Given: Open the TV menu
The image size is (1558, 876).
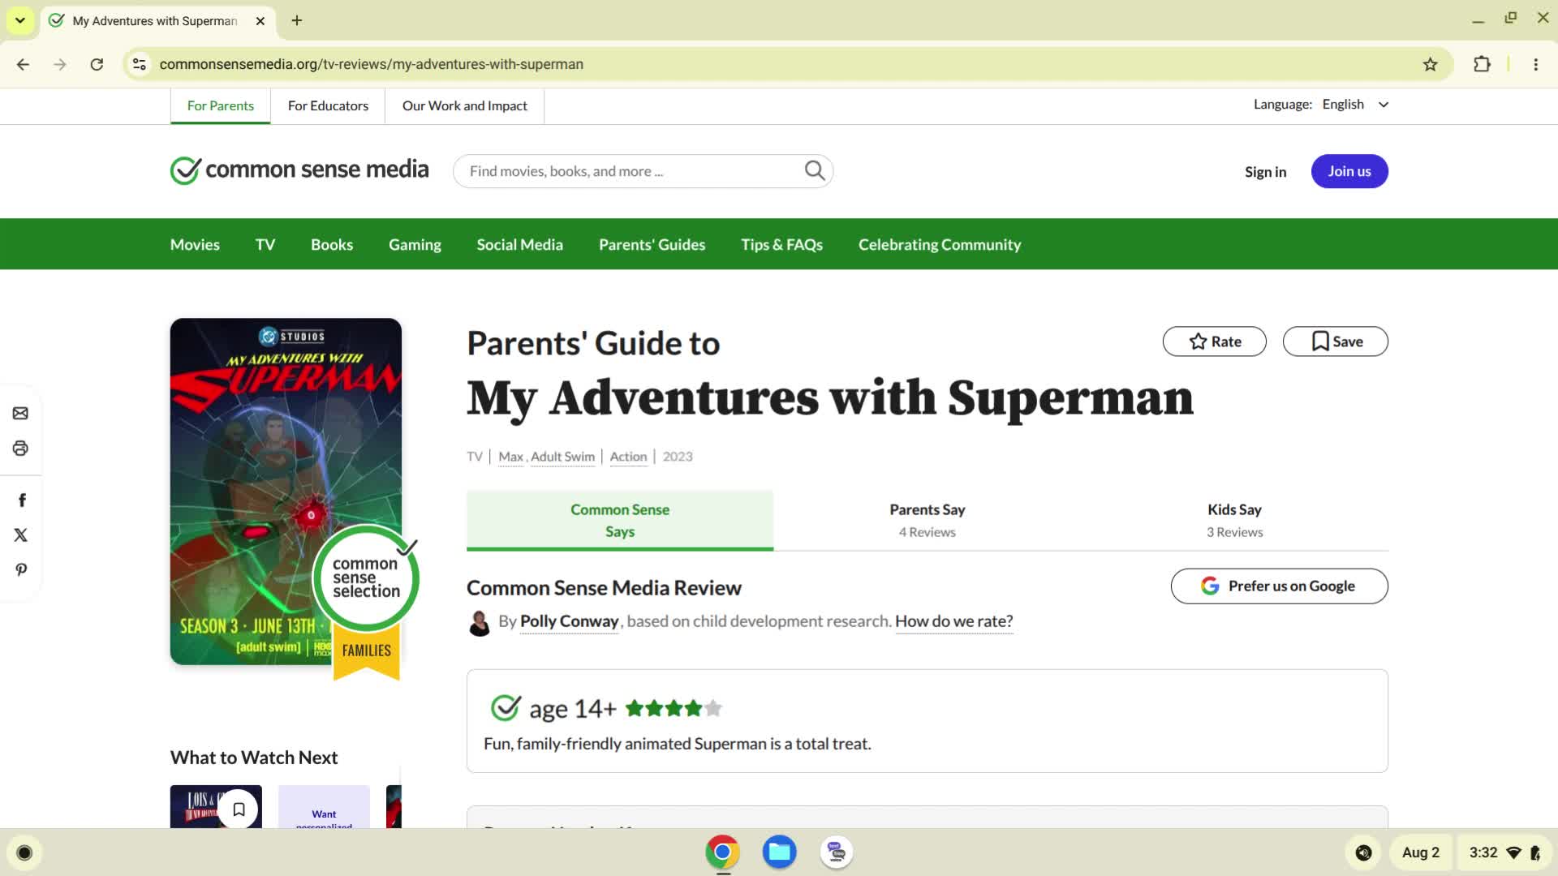Looking at the screenshot, I should [x=265, y=244].
